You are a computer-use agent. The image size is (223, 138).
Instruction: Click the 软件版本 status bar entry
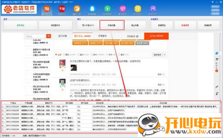pyautogui.click(x=9, y=136)
